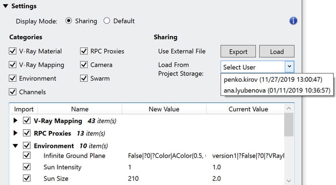The height and width of the screenshot is (185, 336).
Task: Open the Select User dropdown arrow
Action: [x=289, y=67]
